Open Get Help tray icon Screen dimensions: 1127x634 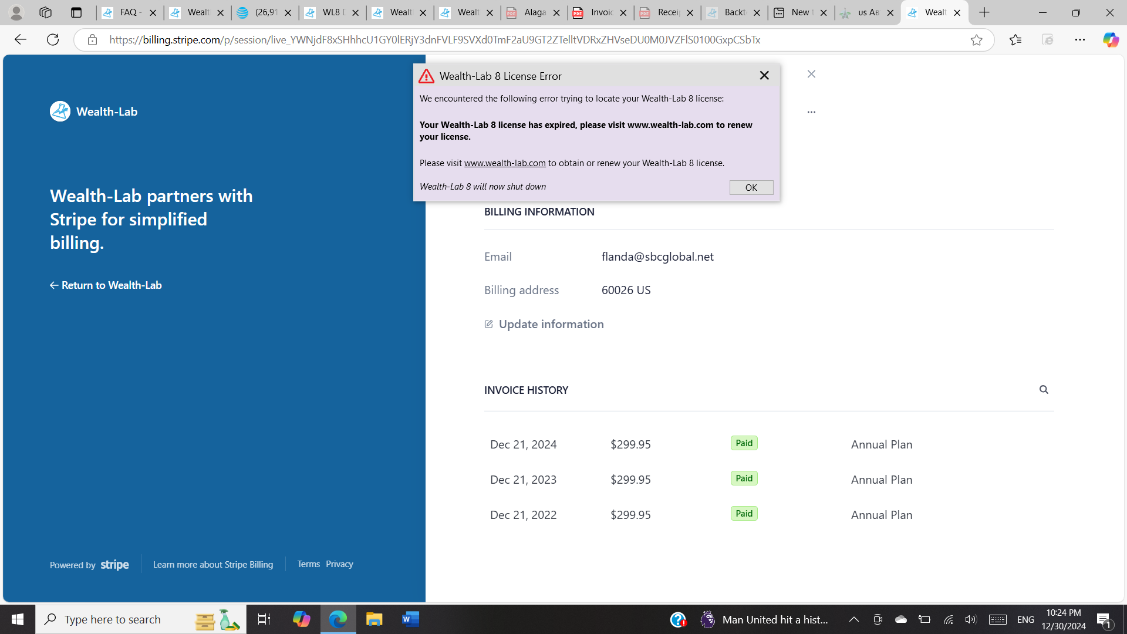[678, 619]
